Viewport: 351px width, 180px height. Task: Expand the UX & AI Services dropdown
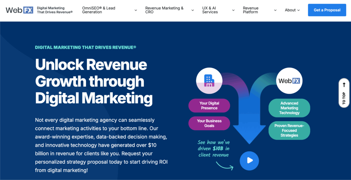click(233, 10)
